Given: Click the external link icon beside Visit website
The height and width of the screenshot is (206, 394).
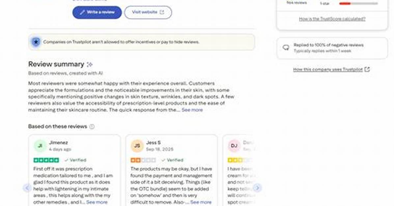Looking at the screenshot, I should click(162, 12).
